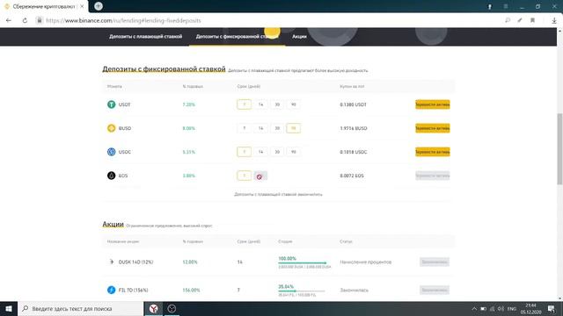Select 14-day term for USDC

(260, 152)
